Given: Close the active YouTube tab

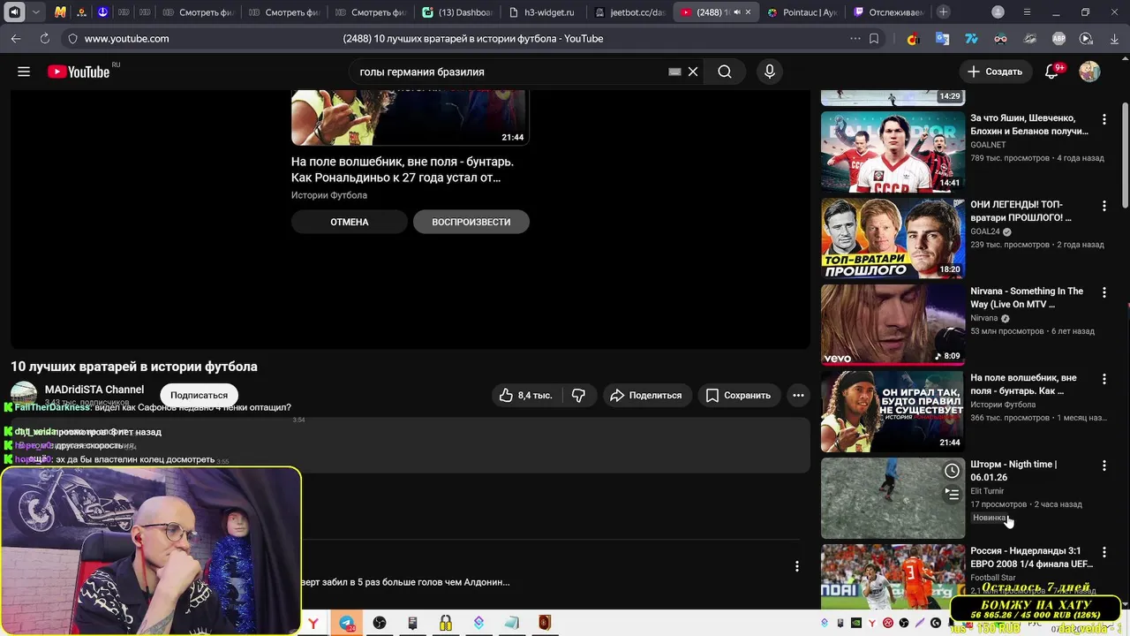Looking at the screenshot, I should point(749,12).
